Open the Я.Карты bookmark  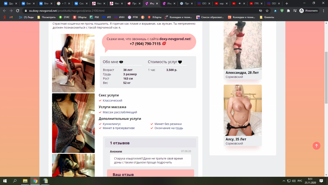tap(155, 17)
